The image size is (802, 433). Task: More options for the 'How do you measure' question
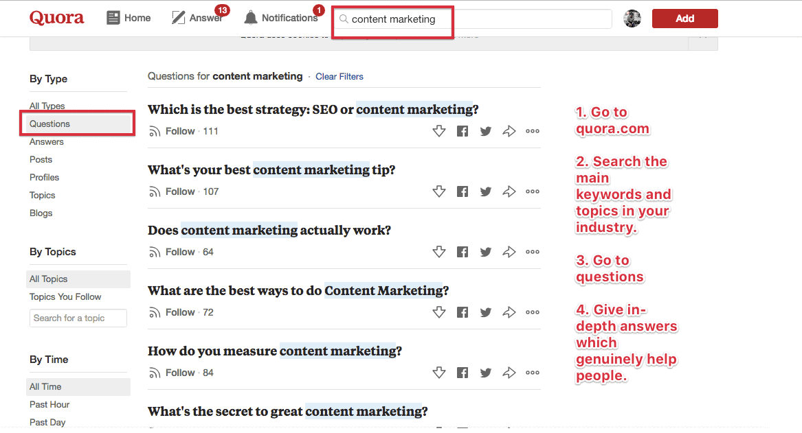[x=533, y=373]
